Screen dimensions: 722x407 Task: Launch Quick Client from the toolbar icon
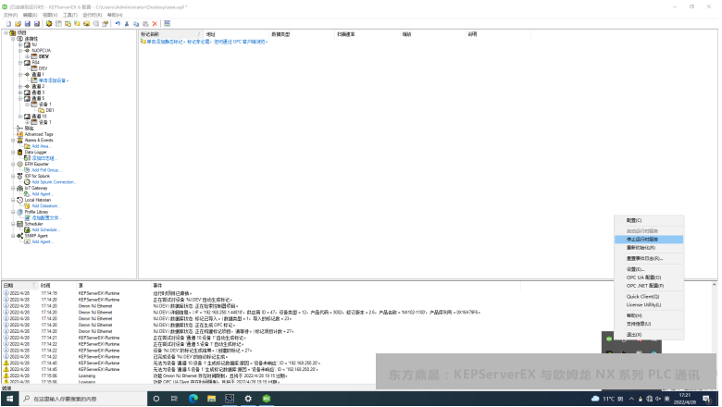[168, 23]
